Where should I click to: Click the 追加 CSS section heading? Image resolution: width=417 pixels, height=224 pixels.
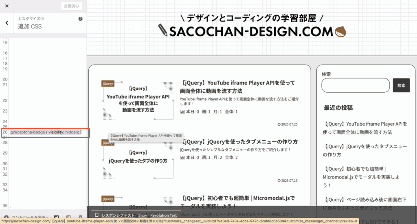pos(30,26)
